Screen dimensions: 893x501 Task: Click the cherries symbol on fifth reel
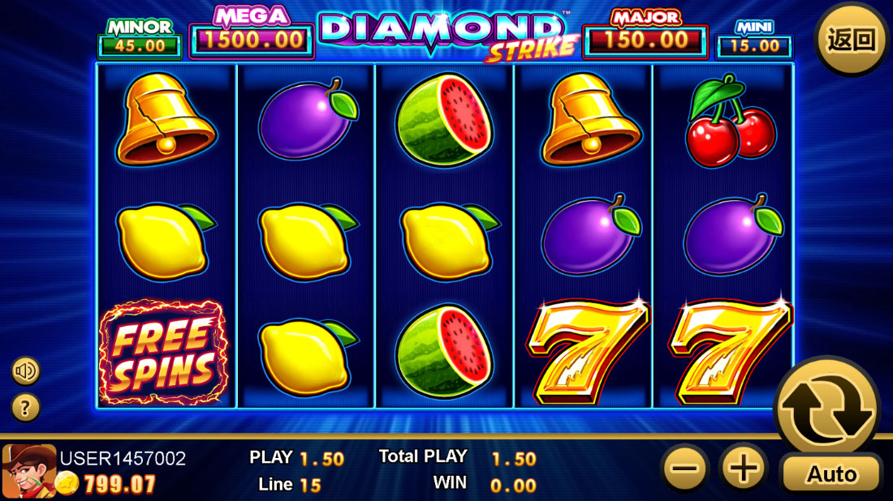[731, 121]
